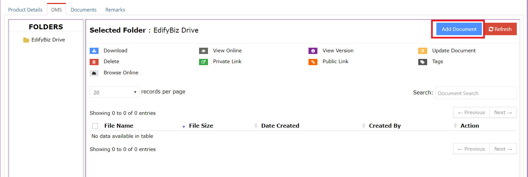Click the Download legend label
The height and width of the screenshot is (177, 528).
[115, 51]
